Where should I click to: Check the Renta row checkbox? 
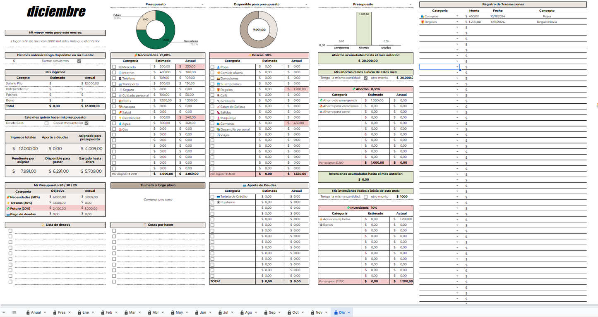click(114, 101)
